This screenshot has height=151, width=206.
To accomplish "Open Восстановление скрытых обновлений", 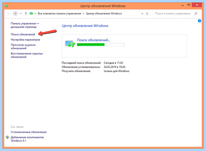I will [x=27, y=55].
